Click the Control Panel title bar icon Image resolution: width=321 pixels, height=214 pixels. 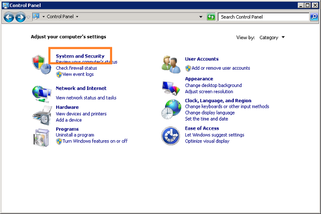[6, 5]
